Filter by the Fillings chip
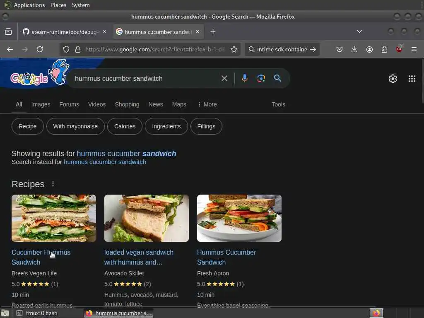This screenshot has height=318, width=424. tap(206, 126)
